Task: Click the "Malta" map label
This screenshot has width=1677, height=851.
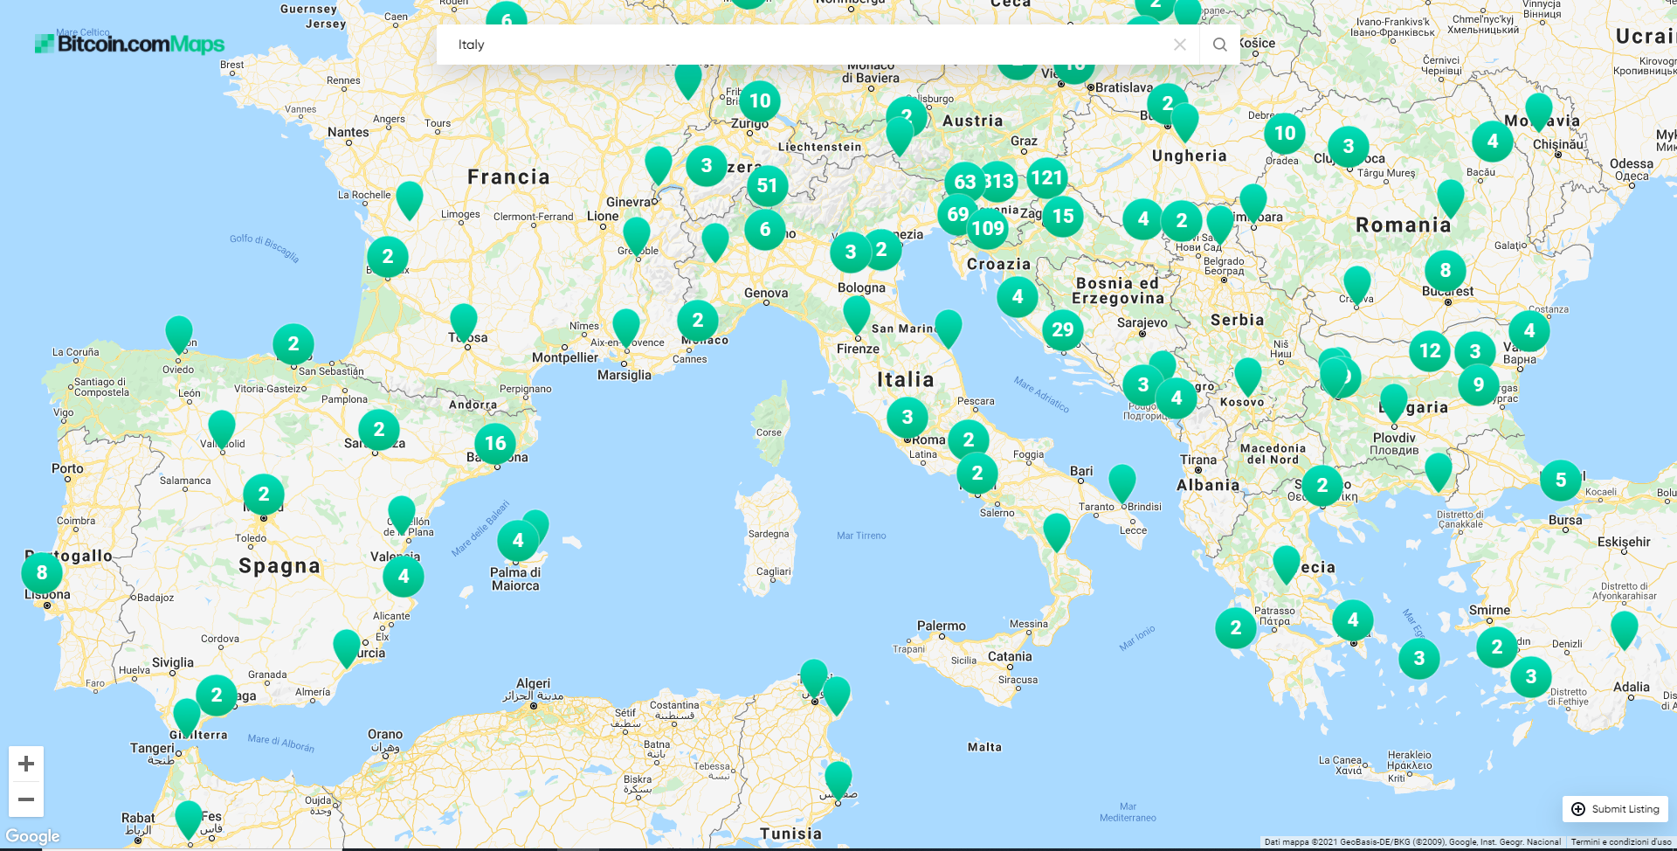Action: tap(984, 747)
